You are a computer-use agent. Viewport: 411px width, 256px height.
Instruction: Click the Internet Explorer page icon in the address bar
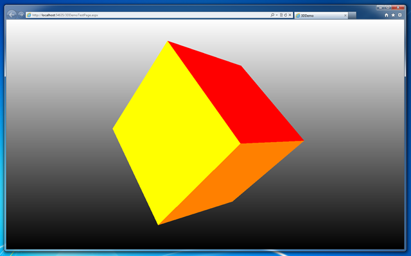point(29,15)
